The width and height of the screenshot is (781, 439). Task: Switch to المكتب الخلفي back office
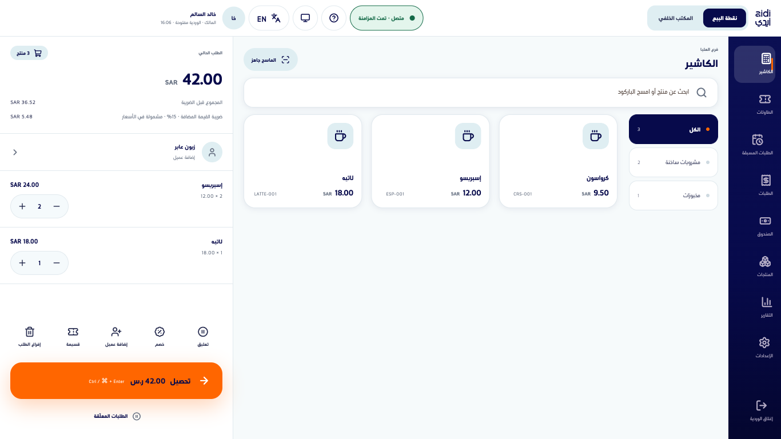[676, 18]
